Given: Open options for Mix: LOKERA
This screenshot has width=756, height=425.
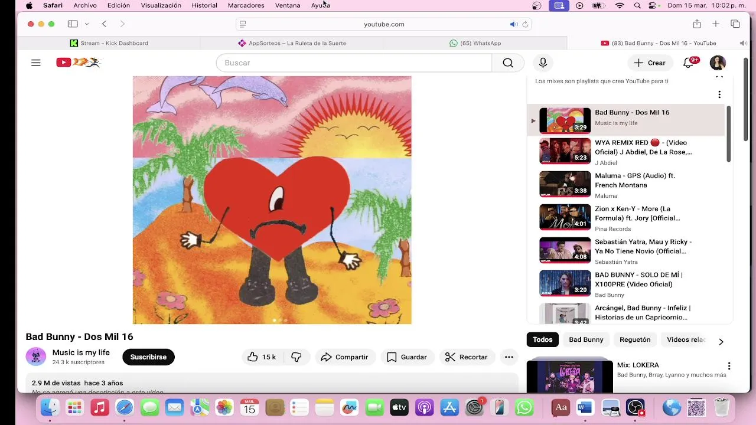Looking at the screenshot, I should pyautogui.click(x=729, y=366).
